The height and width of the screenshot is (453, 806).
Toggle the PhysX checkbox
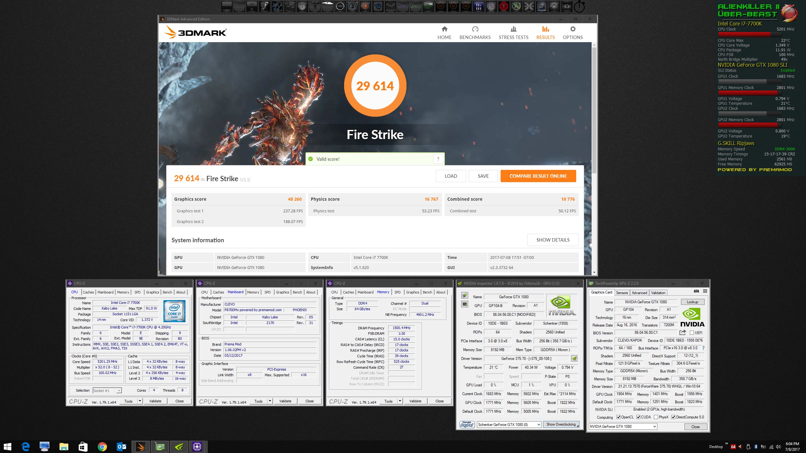[656, 417]
